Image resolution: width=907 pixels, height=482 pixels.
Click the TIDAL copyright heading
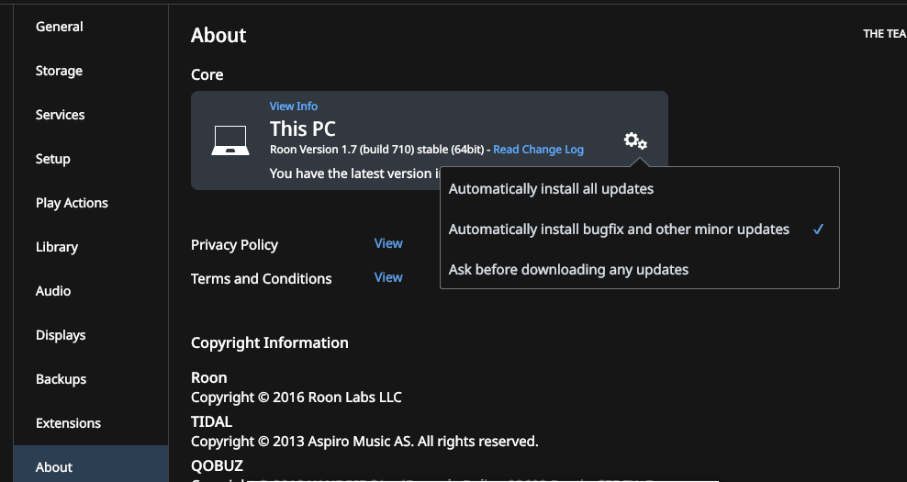[x=212, y=421]
